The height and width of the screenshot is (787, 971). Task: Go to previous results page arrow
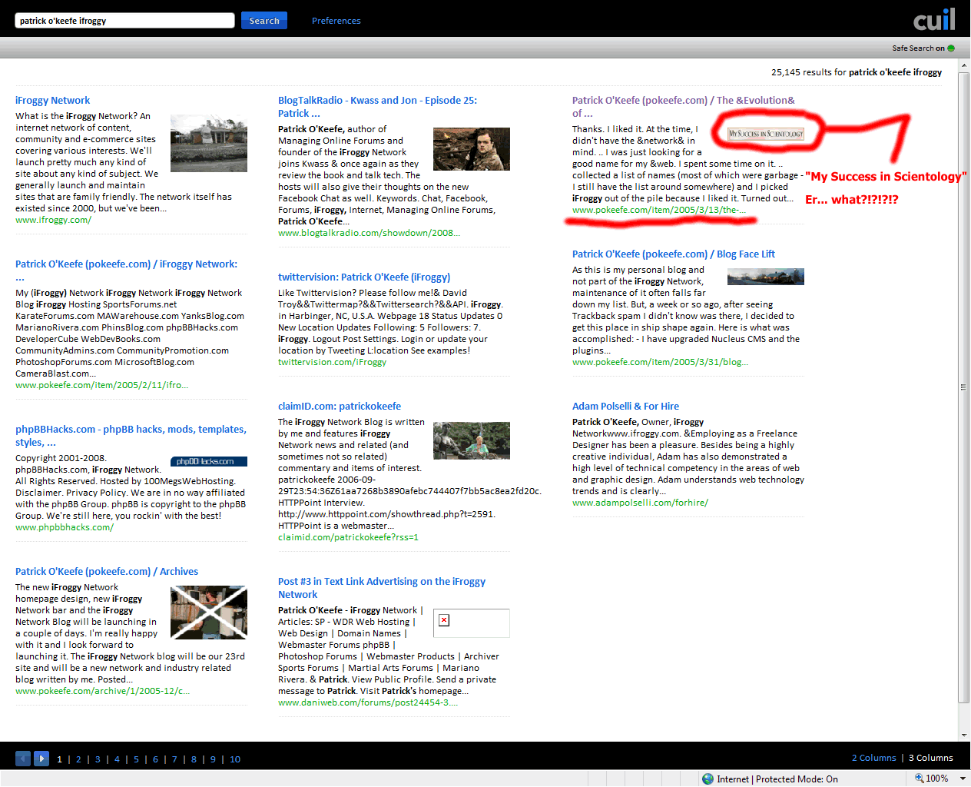click(23, 759)
